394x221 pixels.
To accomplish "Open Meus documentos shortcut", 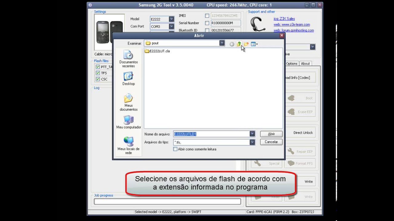I will (128, 103).
